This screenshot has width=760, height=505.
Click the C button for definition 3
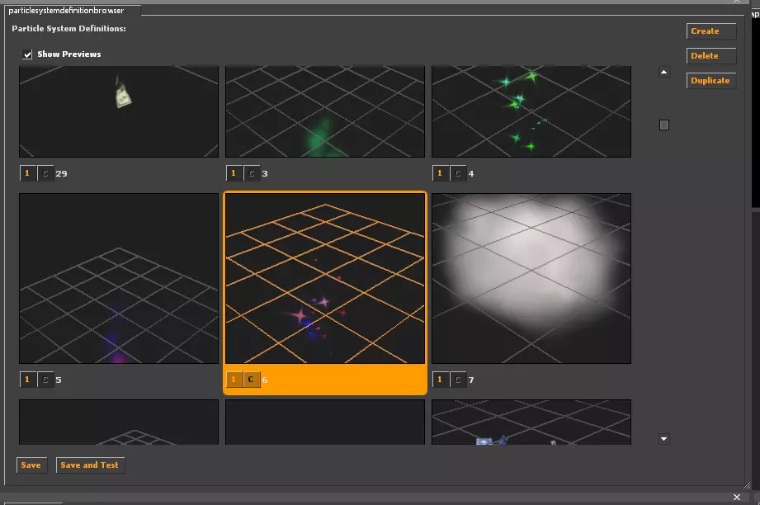point(252,173)
